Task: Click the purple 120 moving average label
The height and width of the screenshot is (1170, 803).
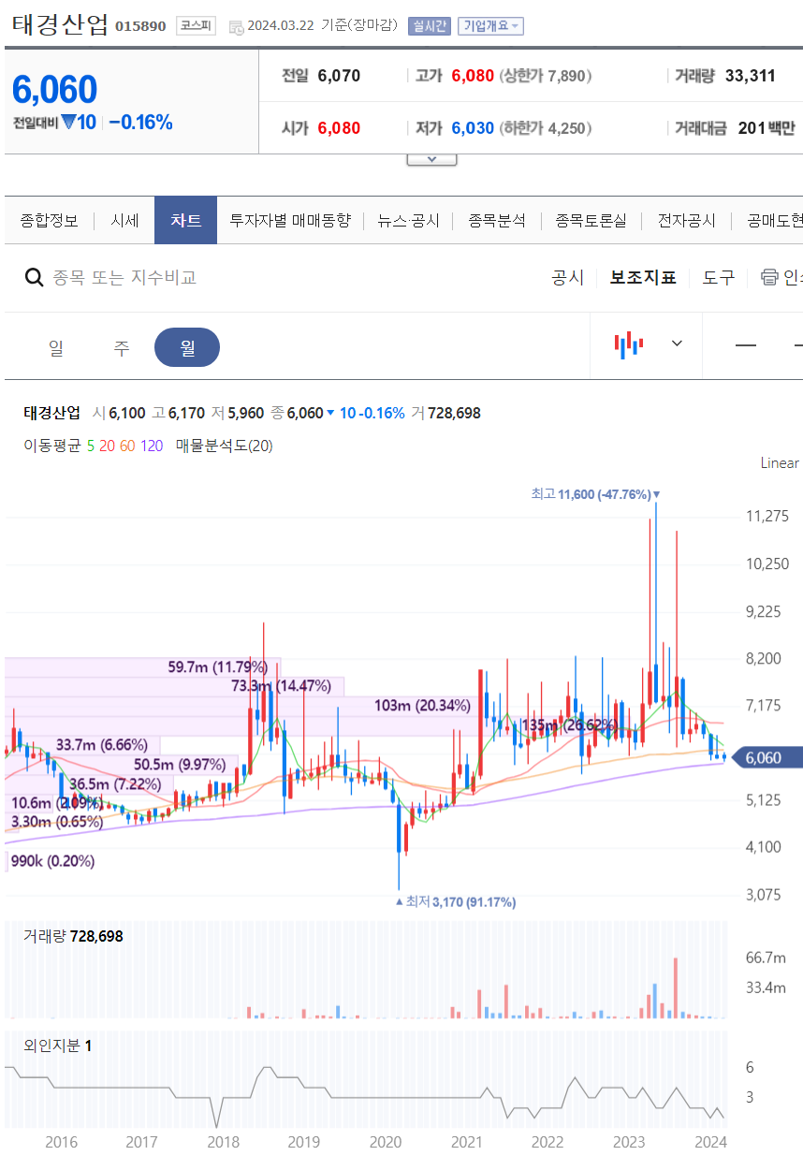Action: coord(152,446)
